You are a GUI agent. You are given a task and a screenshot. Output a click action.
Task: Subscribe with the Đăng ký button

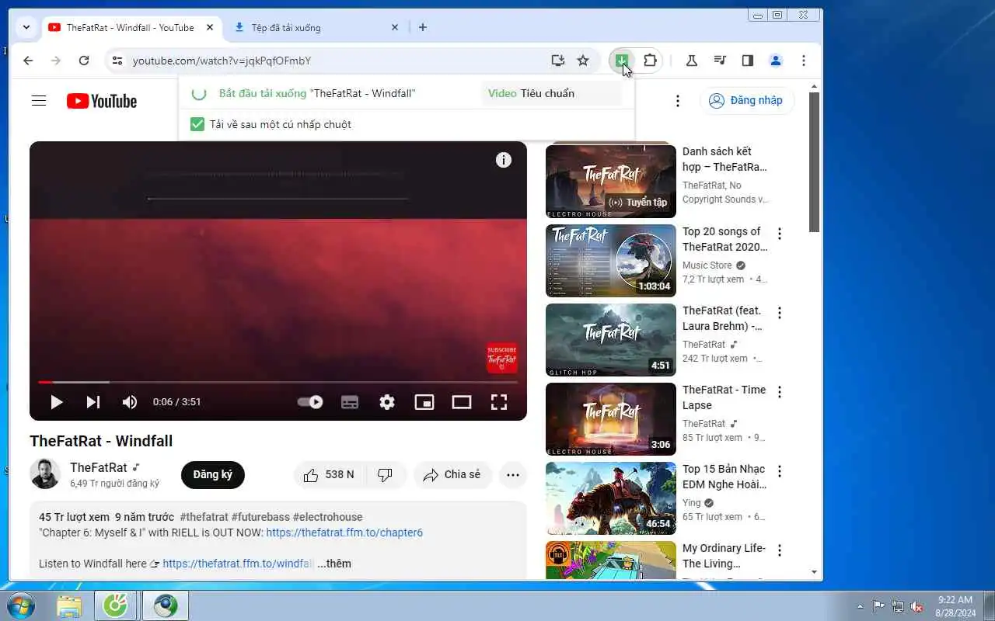pos(213,475)
